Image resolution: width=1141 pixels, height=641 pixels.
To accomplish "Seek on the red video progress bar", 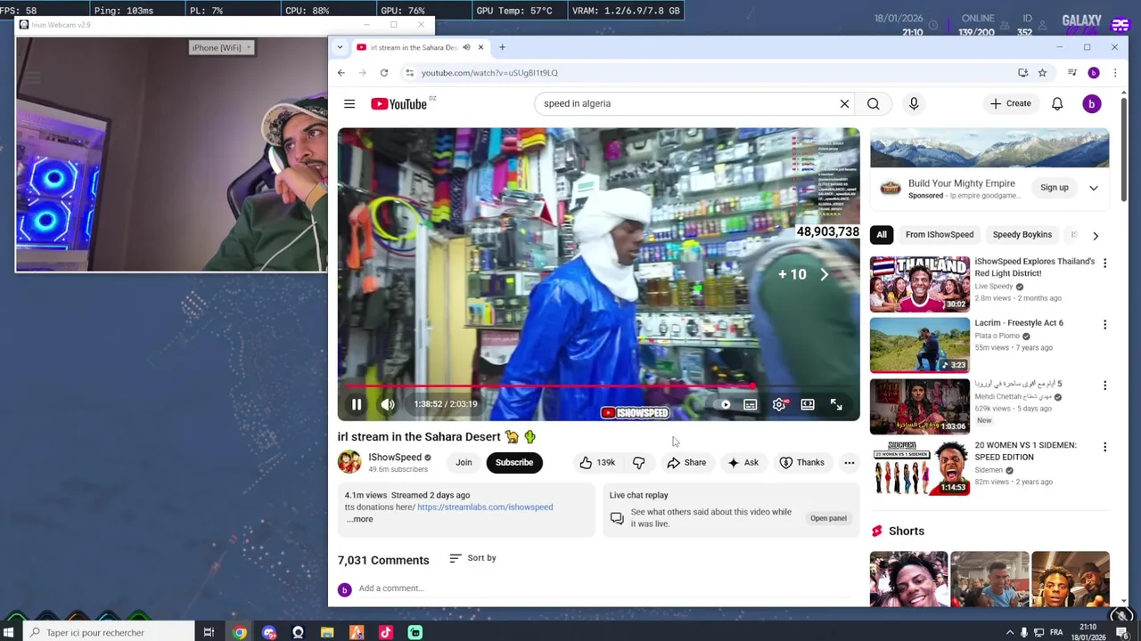I will [599, 387].
